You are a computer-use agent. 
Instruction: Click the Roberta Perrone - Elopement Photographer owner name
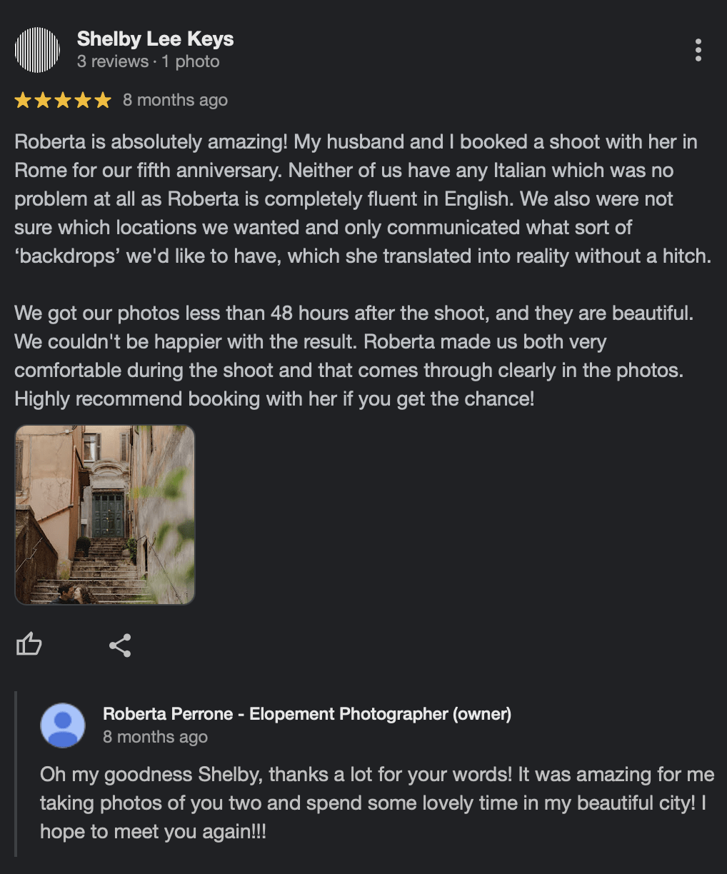pyautogui.click(x=306, y=714)
